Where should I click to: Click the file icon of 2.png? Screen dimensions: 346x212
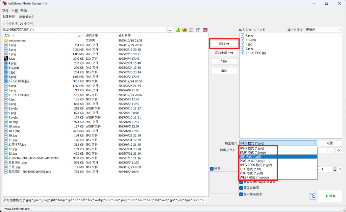tap(6, 50)
